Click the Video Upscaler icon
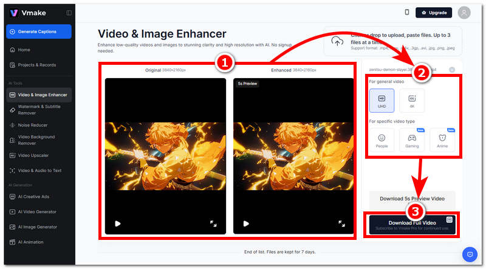This screenshot has height=269, width=486. pyautogui.click(x=12, y=155)
